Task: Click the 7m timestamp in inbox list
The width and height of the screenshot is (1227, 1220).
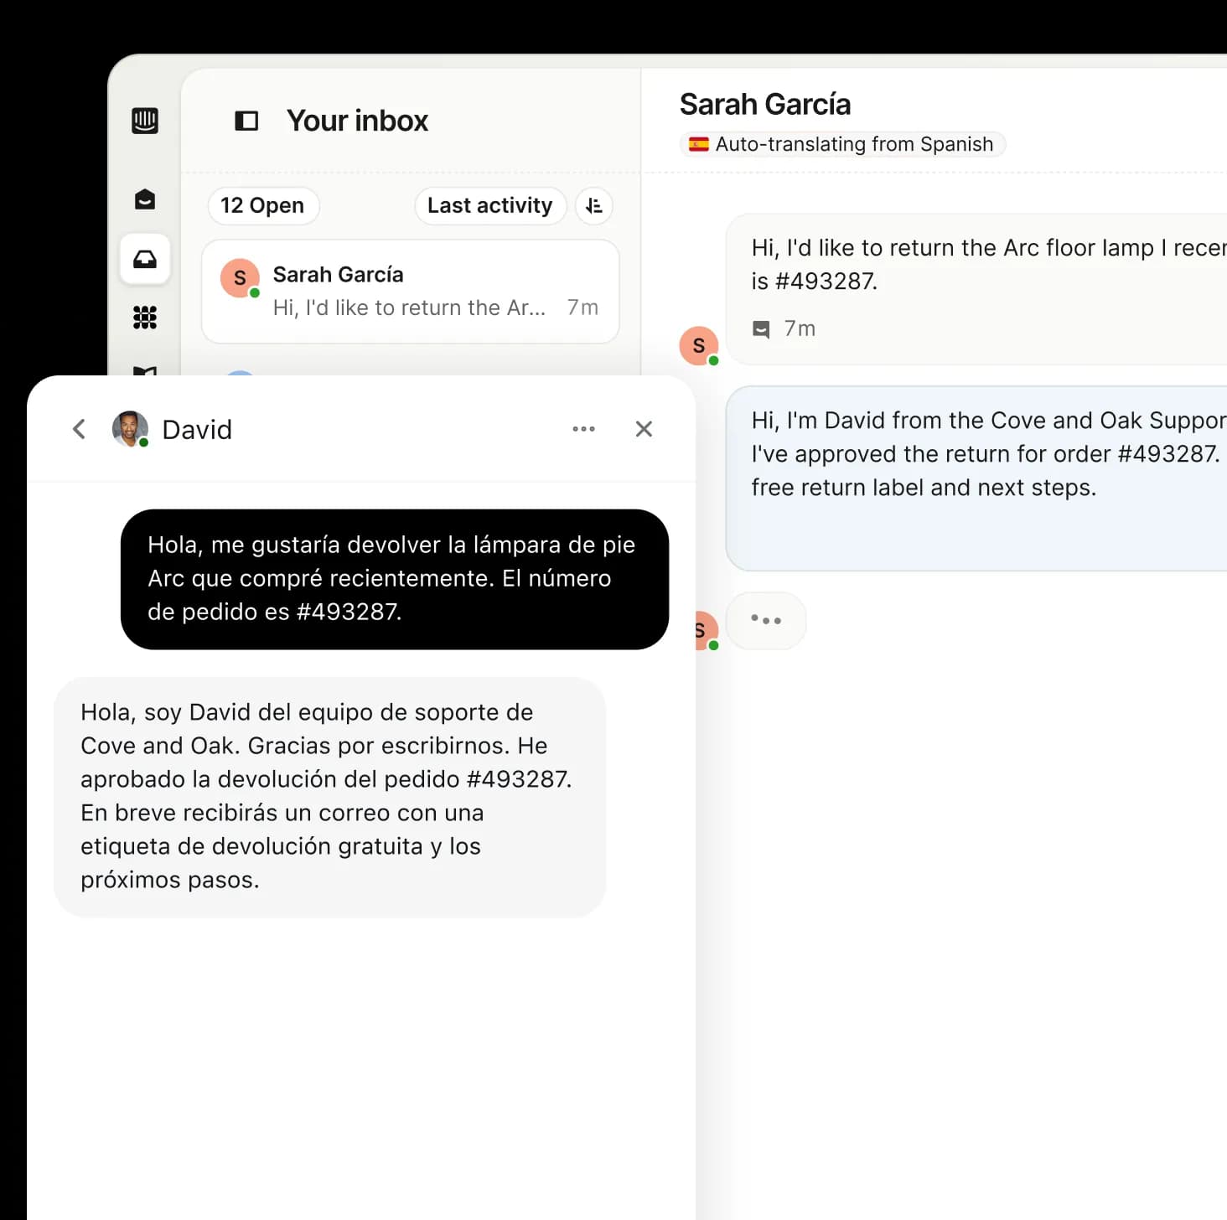Action: (x=582, y=308)
